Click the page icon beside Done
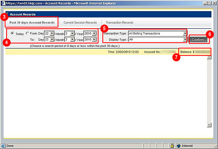This screenshot has width=218, height=149. tap(4, 146)
